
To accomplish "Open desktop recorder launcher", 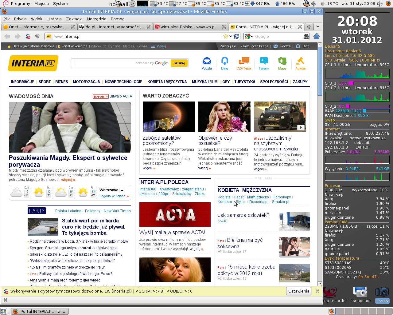I will click(334, 294).
